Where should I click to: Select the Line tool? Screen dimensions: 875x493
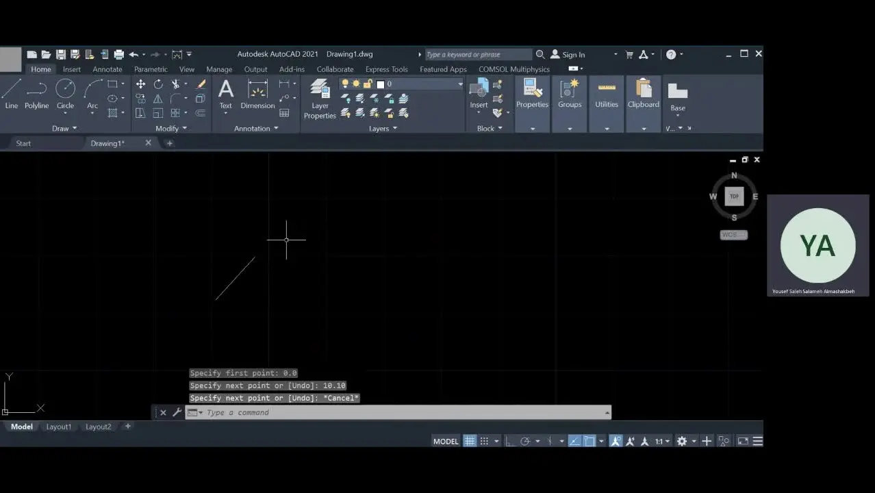coord(12,94)
